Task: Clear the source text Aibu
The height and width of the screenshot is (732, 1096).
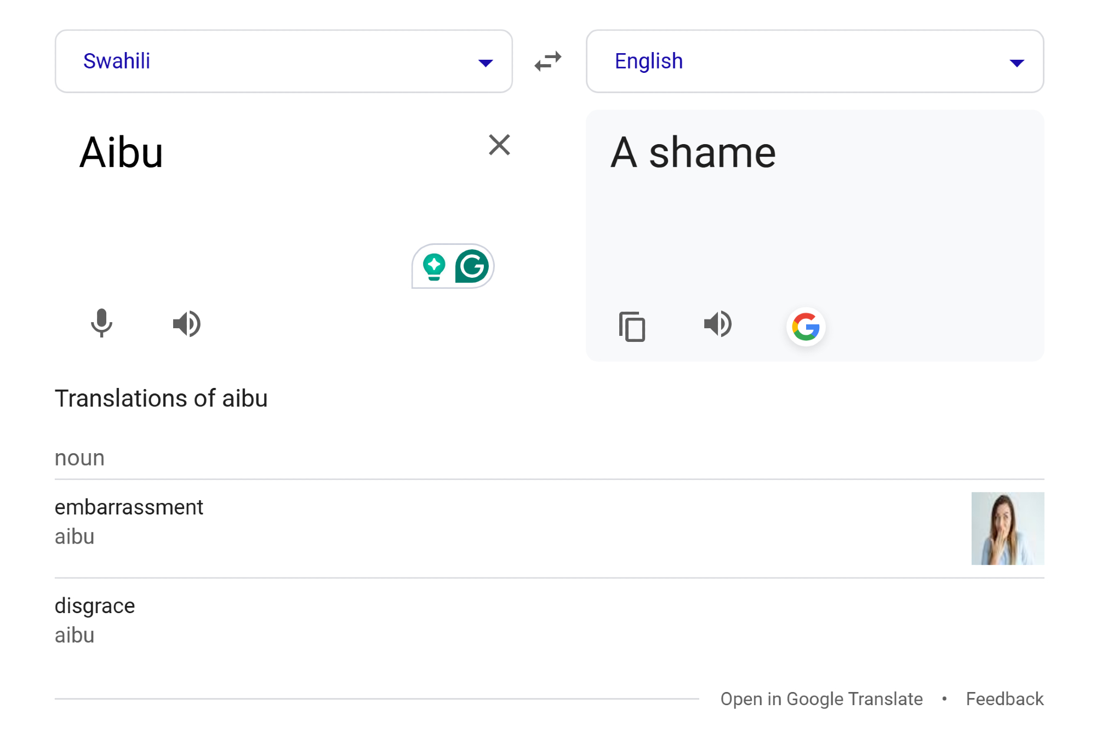Action: point(499,145)
